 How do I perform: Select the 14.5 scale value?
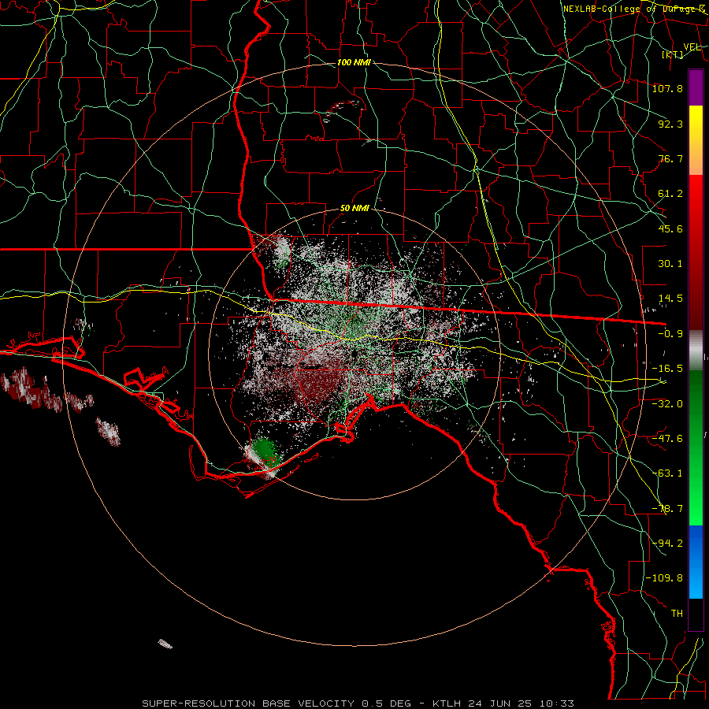point(670,299)
